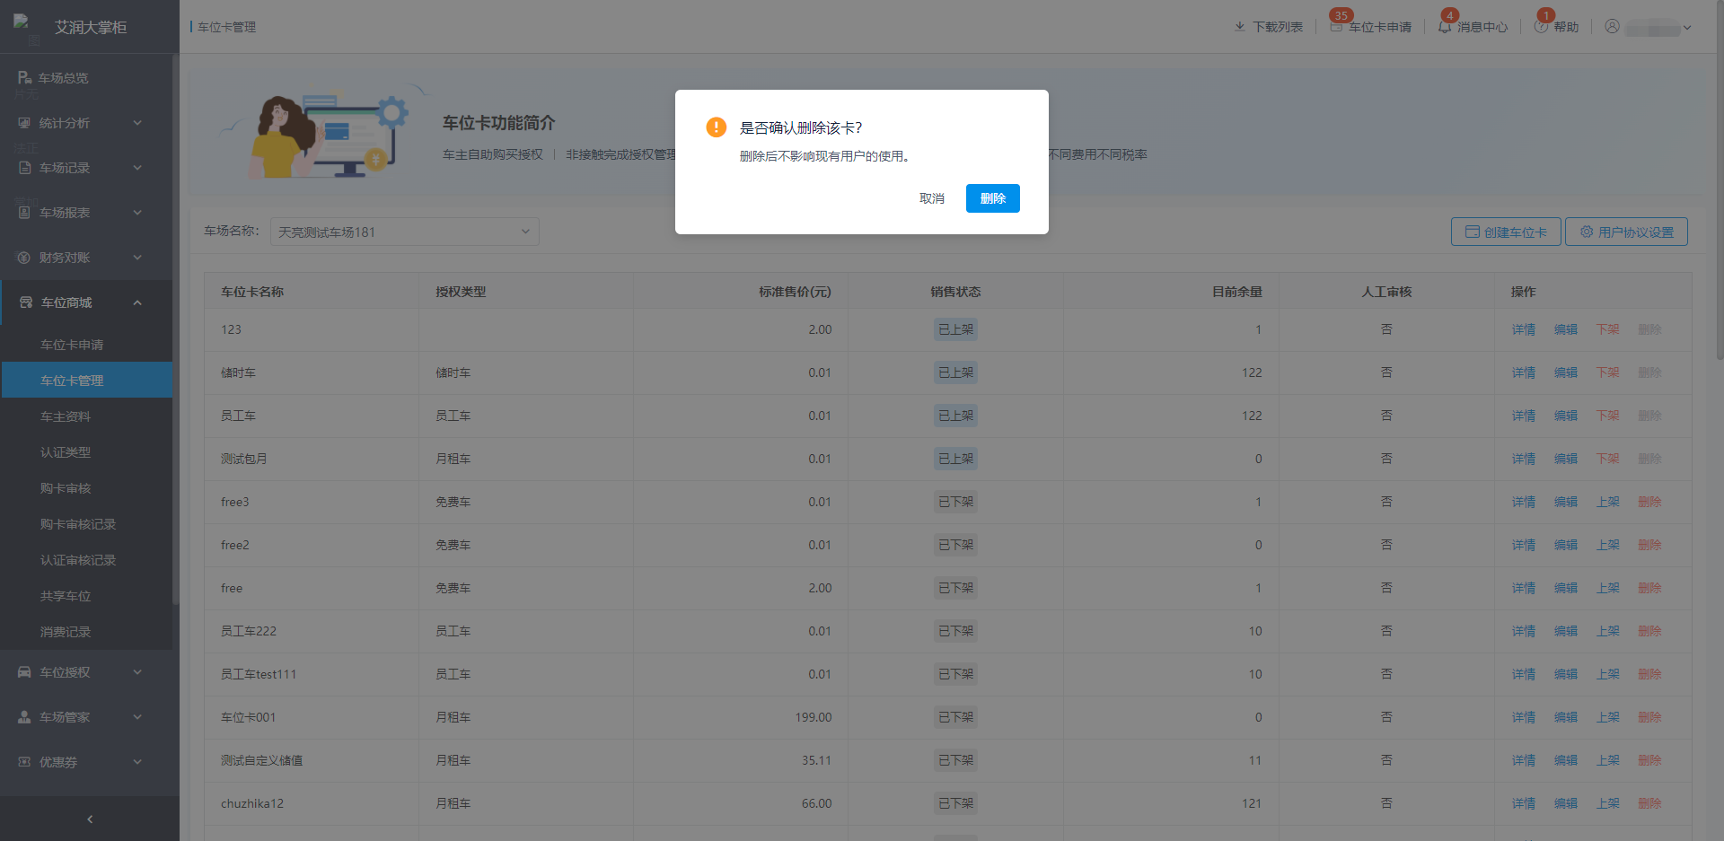Click the 车场记录 document icon
1724x841 pixels.
[24, 168]
